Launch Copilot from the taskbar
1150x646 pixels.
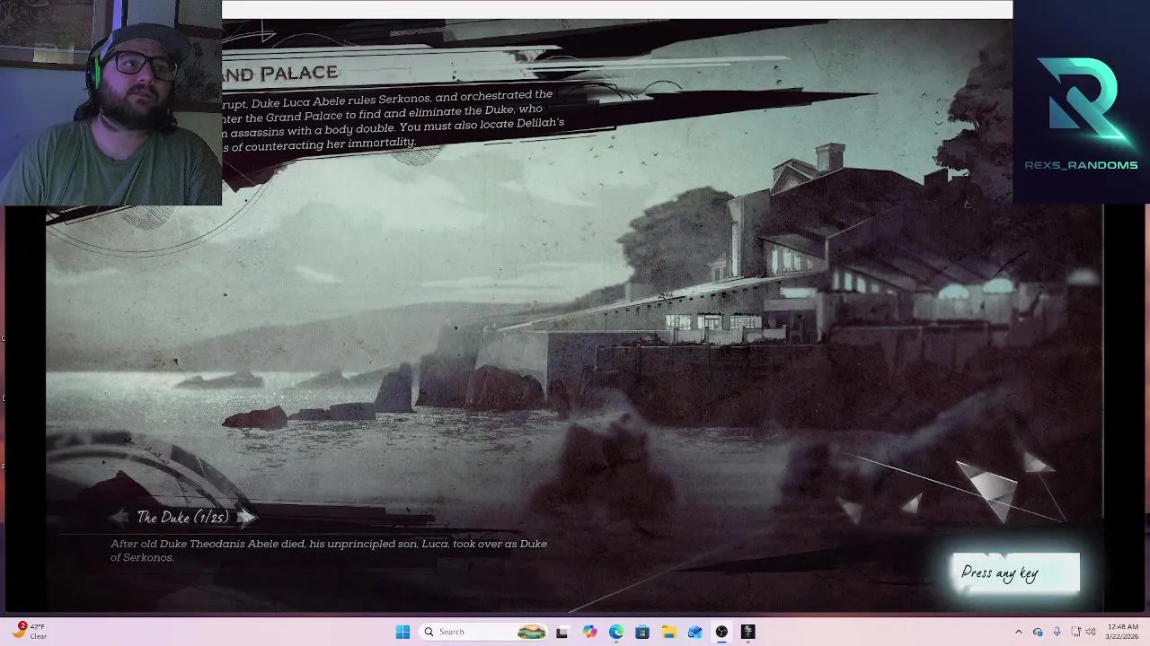pos(589,632)
